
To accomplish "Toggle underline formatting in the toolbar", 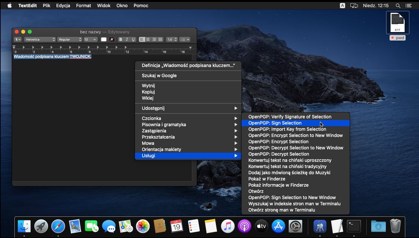I will pyautogui.click(x=133, y=40).
